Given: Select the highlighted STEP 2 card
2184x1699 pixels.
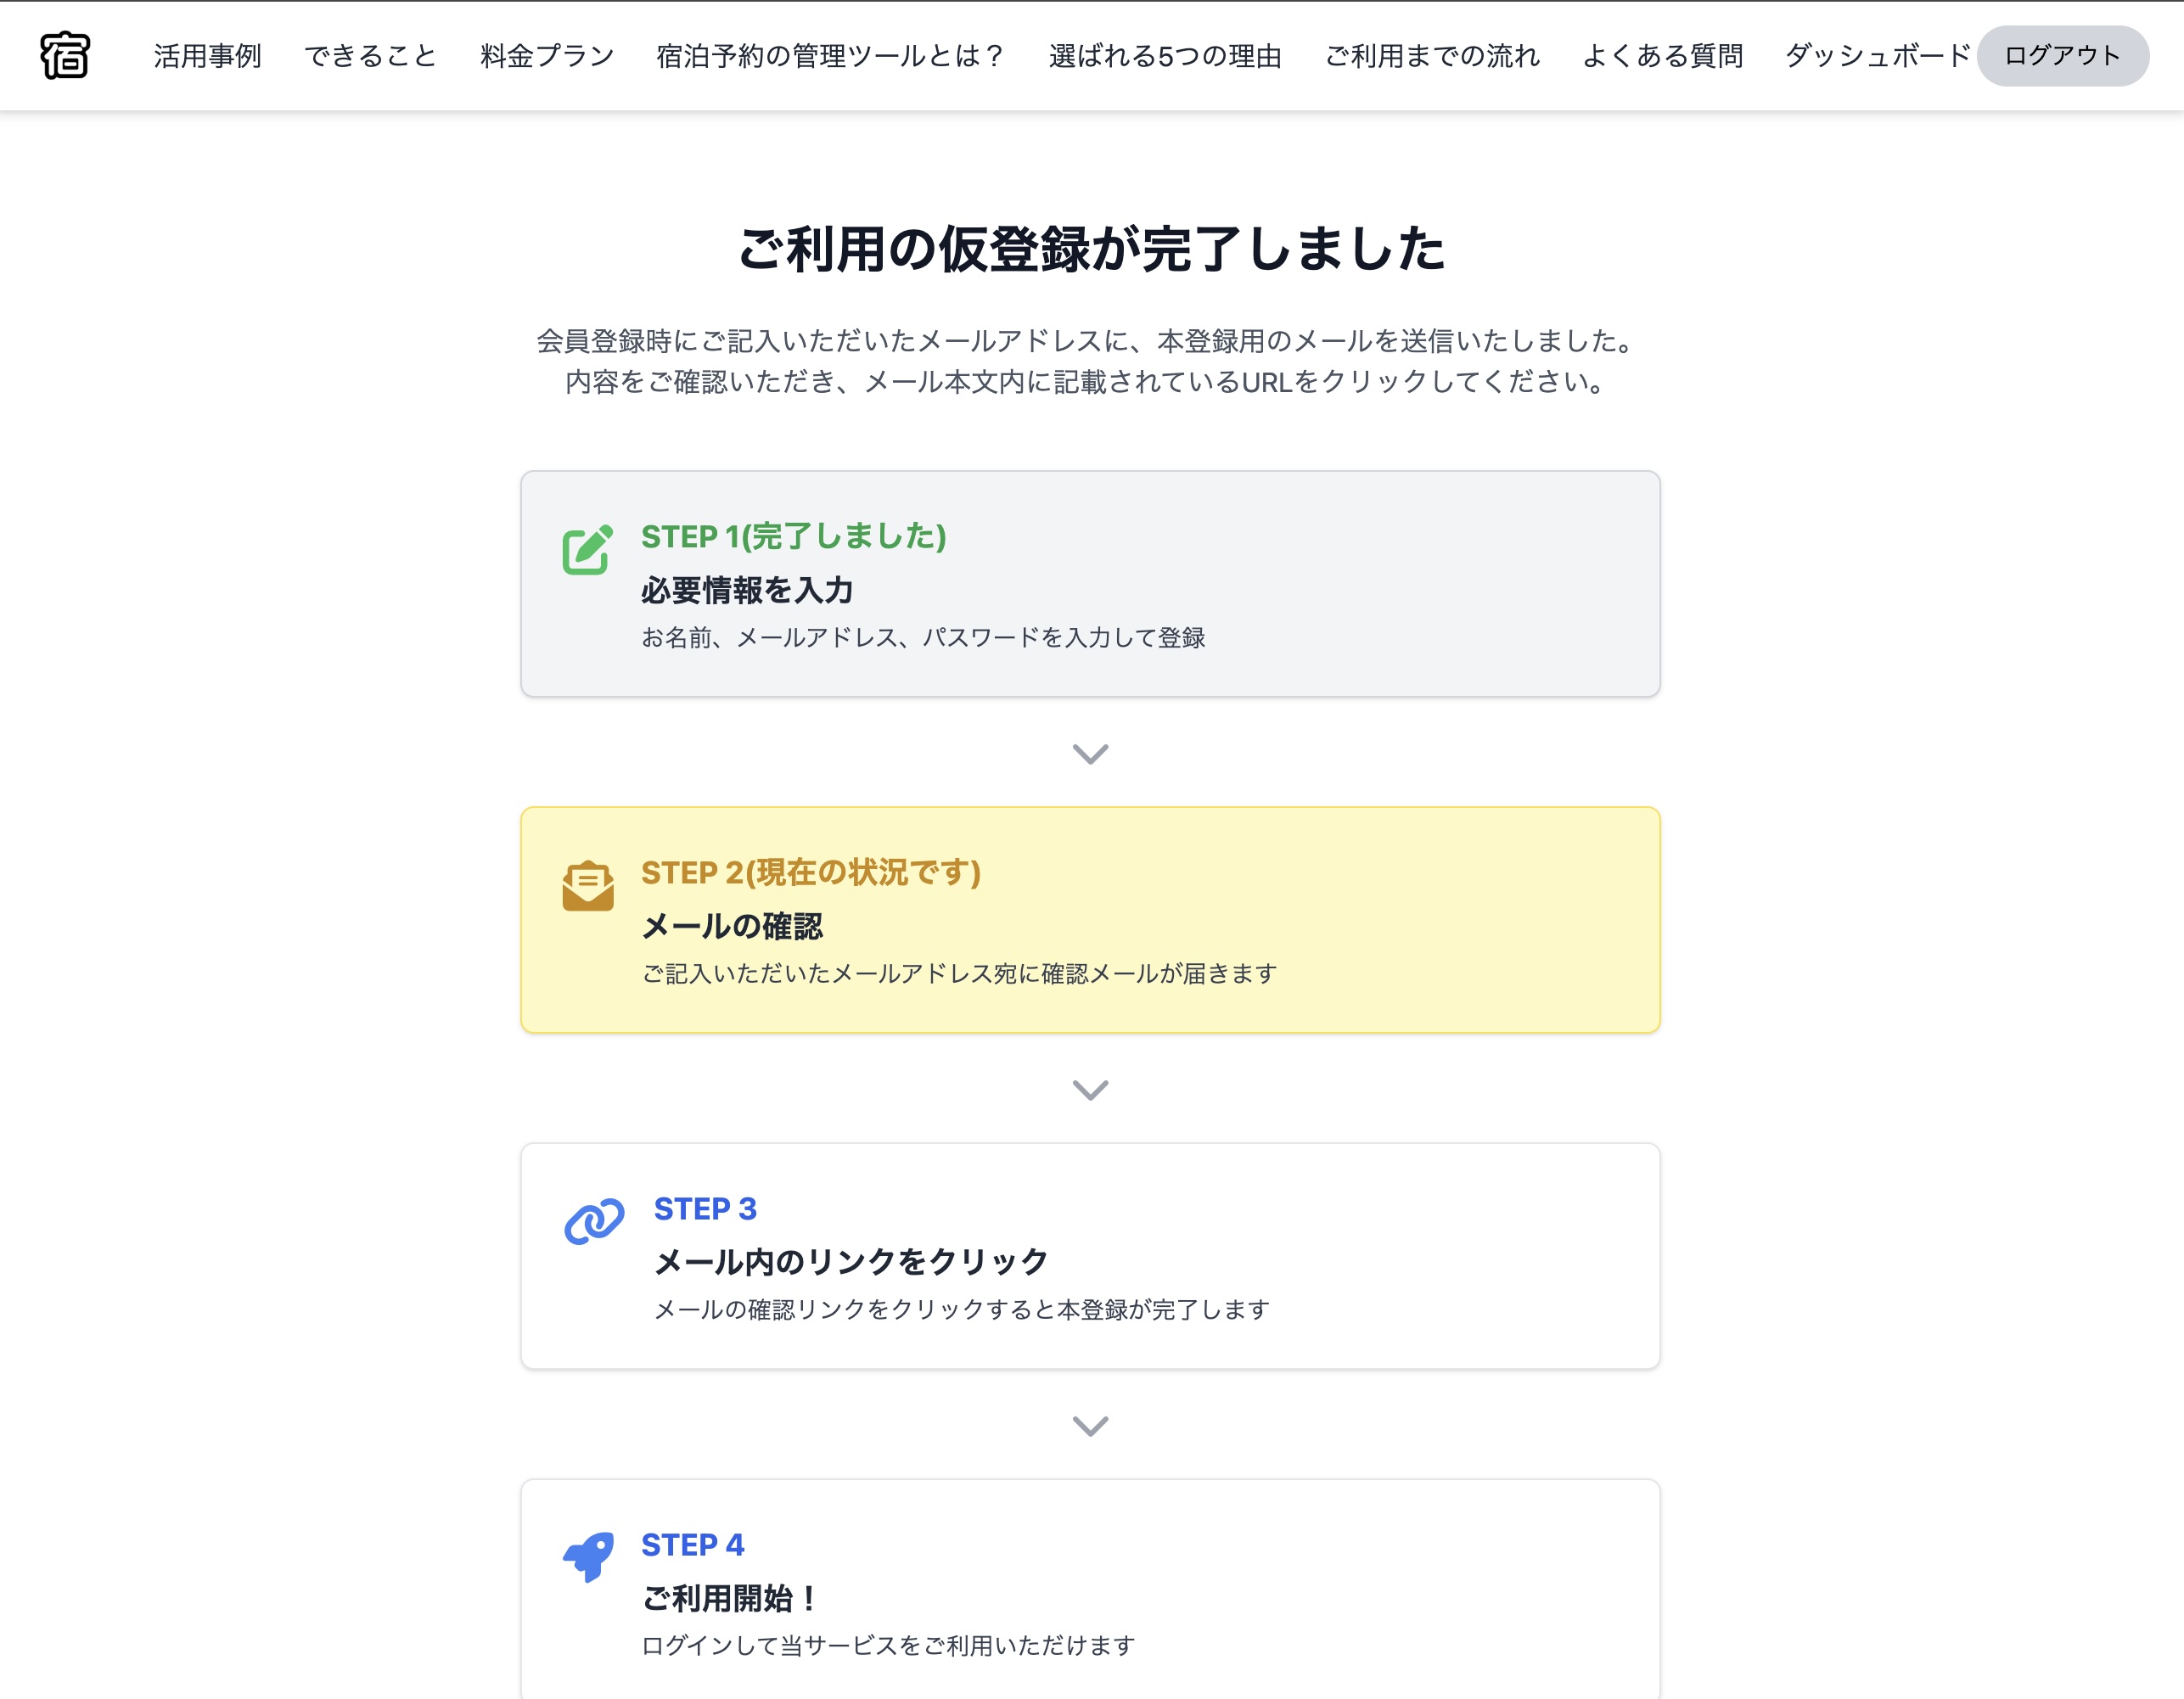Looking at the screenshot, I should click(1092, 917).
